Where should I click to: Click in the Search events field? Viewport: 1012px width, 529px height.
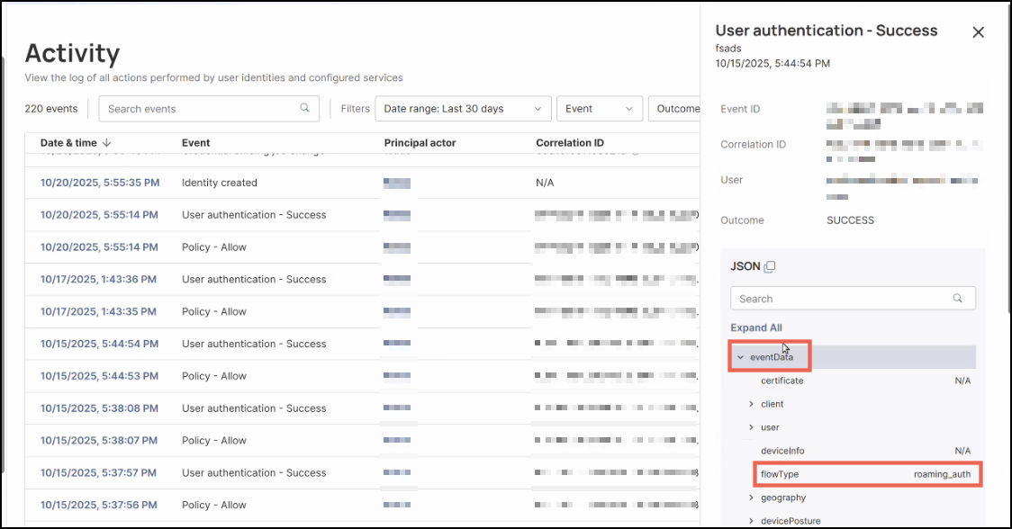200,109
